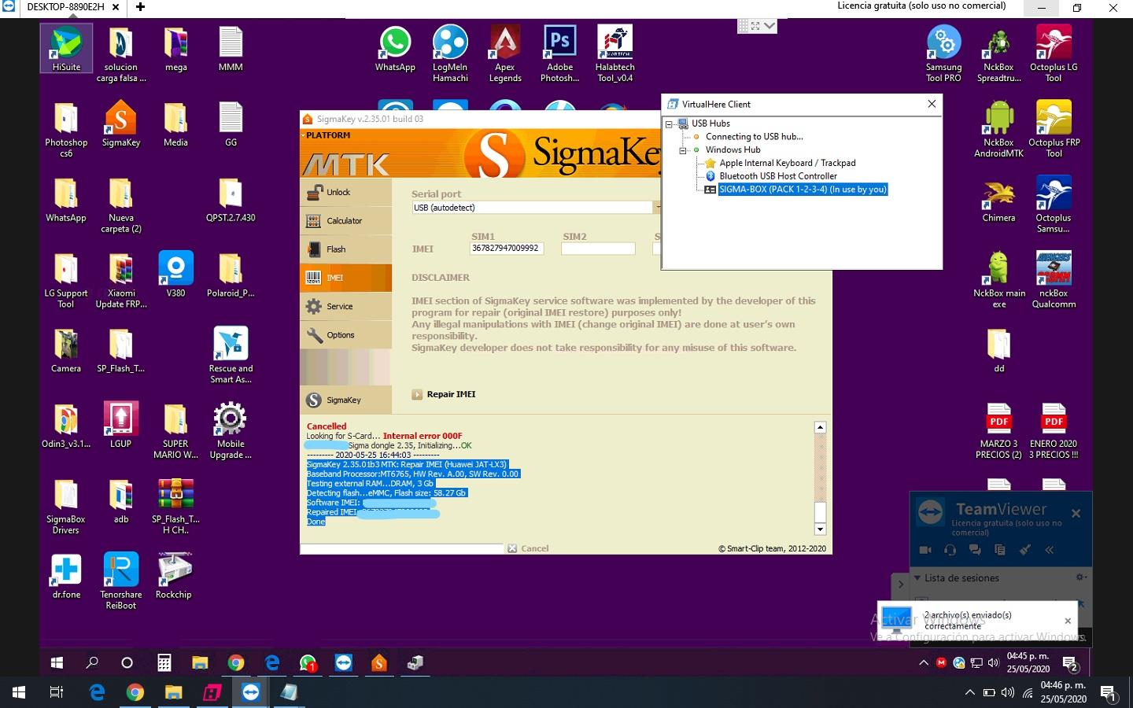This screenshot has width=1133, height=708.
Task: Open the TeamViewer session toolbar chevron
Action: coord(769,26)
